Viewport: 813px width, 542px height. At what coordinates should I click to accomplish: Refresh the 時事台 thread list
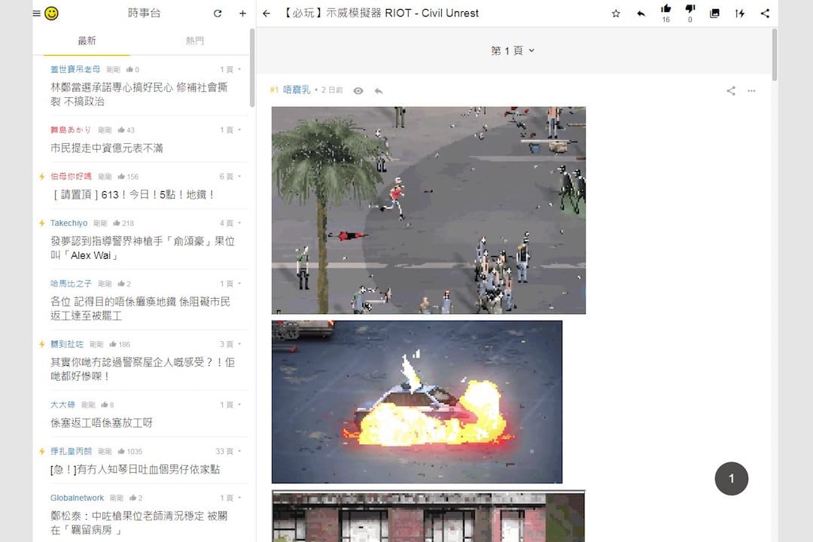(x=217, y=13)
